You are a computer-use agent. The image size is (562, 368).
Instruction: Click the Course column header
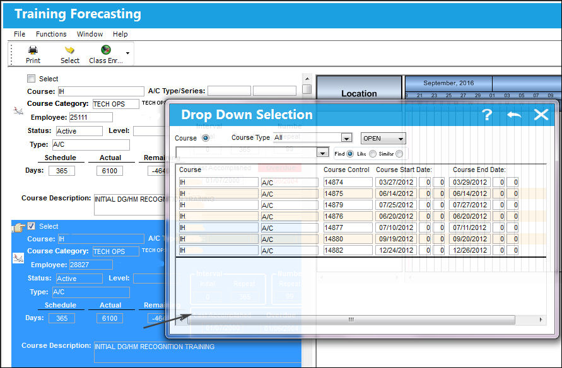[x=190, y=170]
